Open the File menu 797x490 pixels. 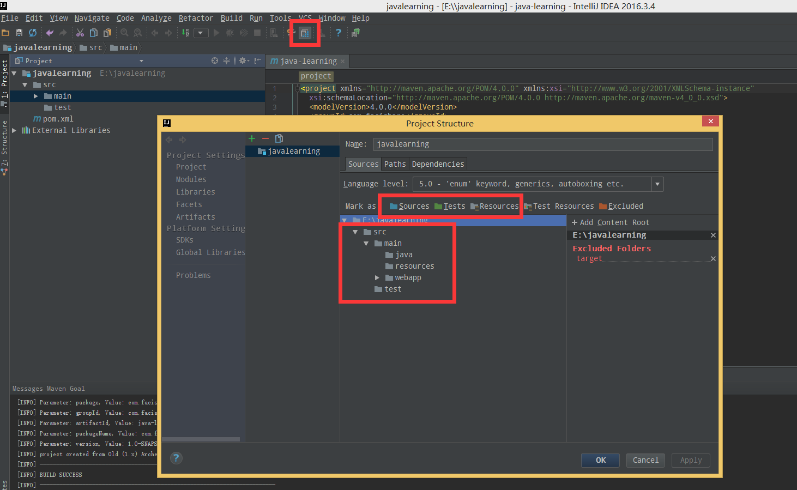click(x=10, y=18)
